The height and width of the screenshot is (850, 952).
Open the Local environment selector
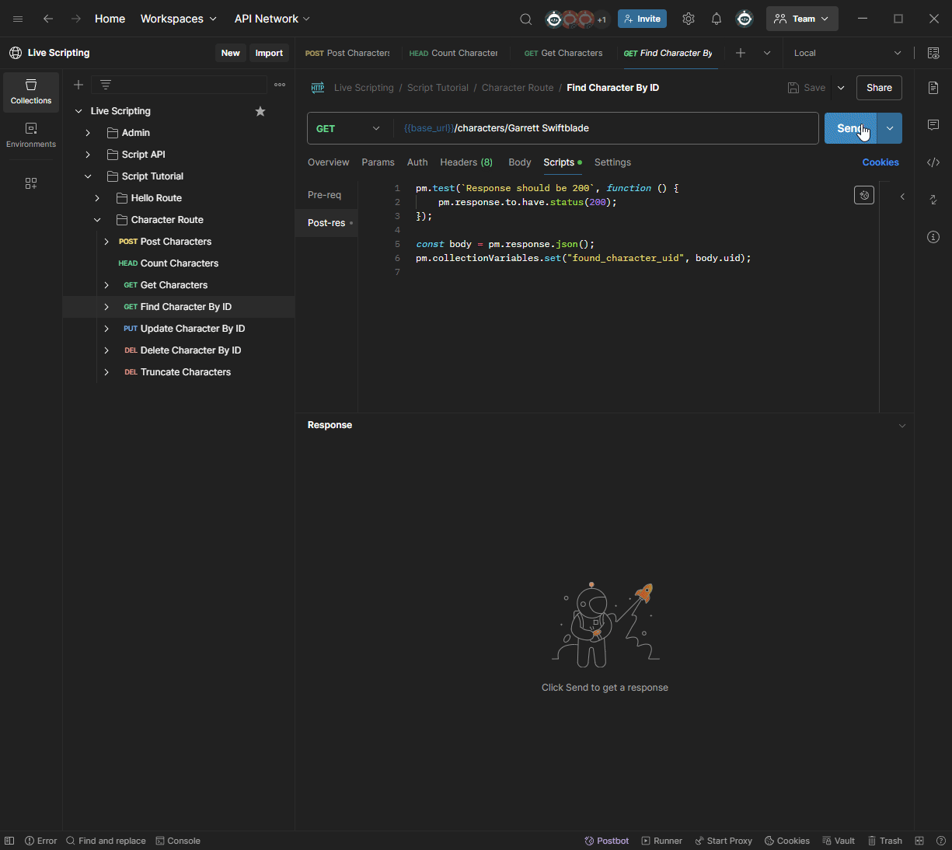[847, 53]
